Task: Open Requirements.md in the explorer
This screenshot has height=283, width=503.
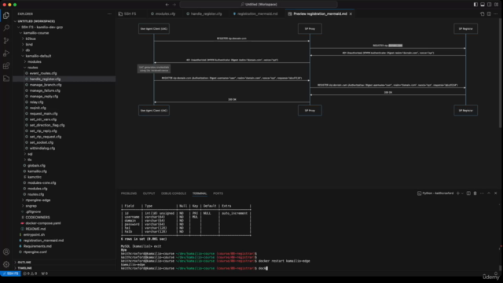Action: coord(37,246)
